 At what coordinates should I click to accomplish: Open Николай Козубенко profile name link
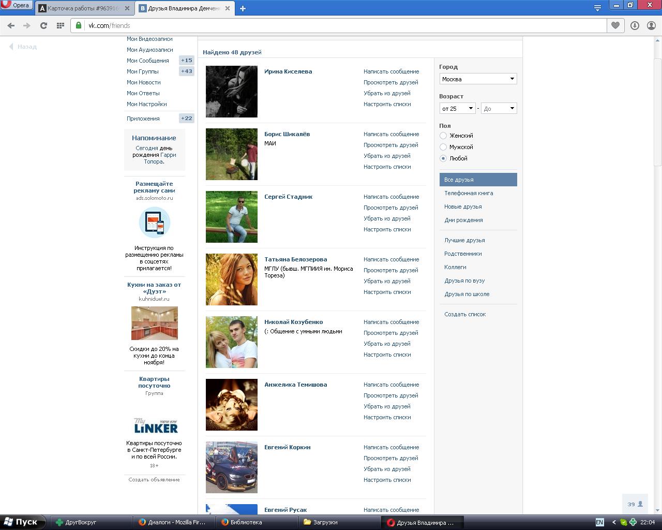click(x=293, y=322)
